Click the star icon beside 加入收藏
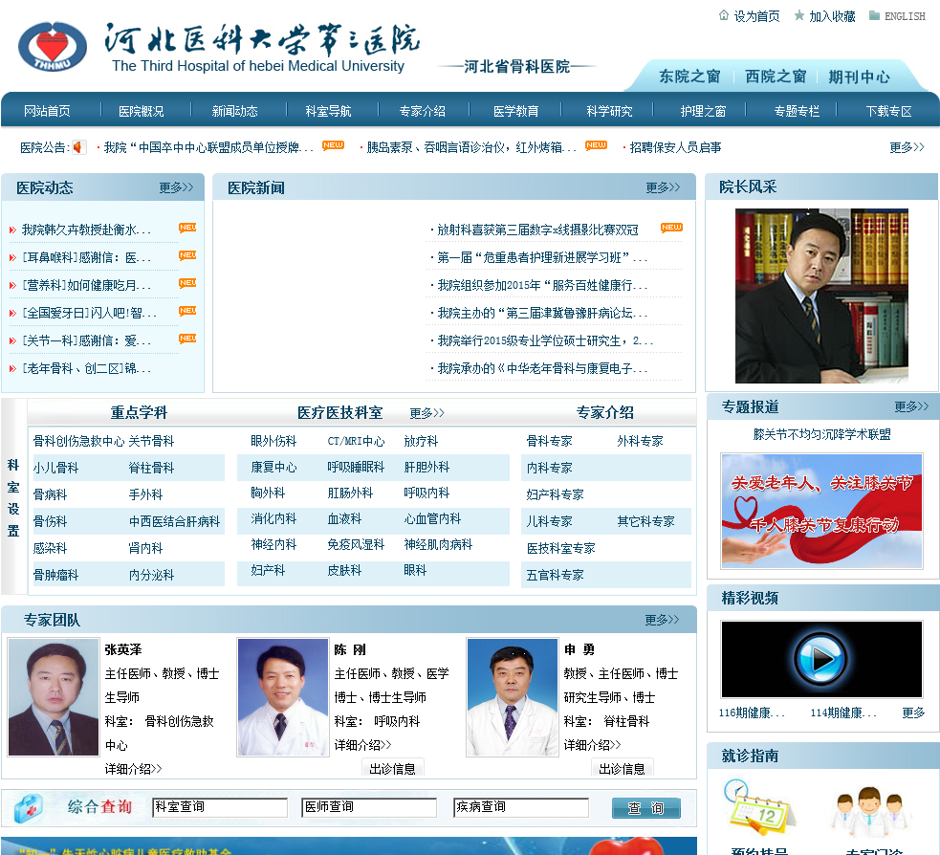The height and width of the screenshot is (855, 940). 799,15
